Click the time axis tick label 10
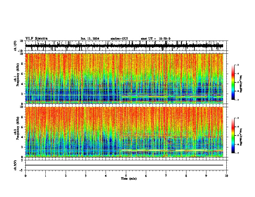Viewport: 255px width, 197px height. point(226,176)
